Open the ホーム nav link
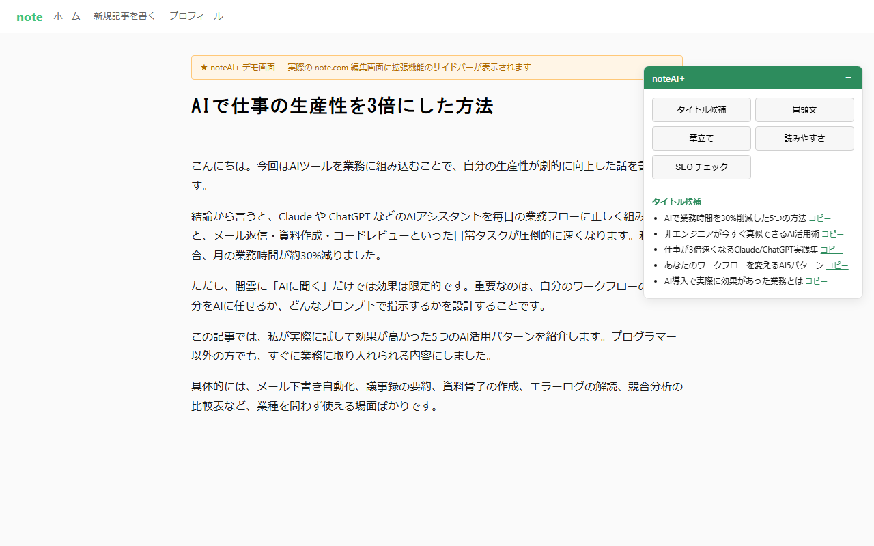Image resolution: width=874 pixels, height=546 pixels. (67, 16)
